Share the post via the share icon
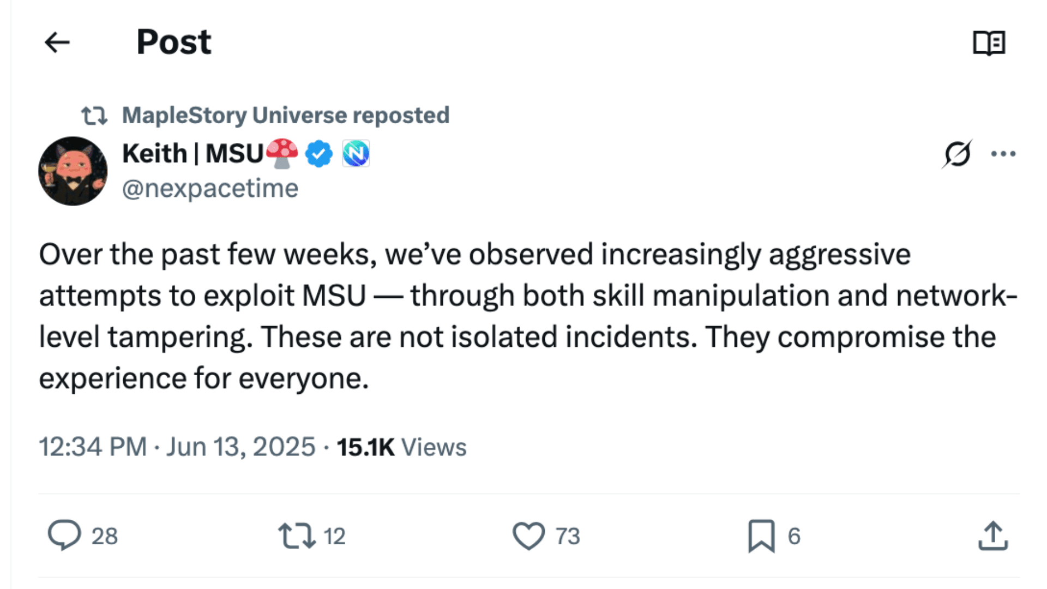The height and width of the screenshot is (589, 1047). pos(994,536)
